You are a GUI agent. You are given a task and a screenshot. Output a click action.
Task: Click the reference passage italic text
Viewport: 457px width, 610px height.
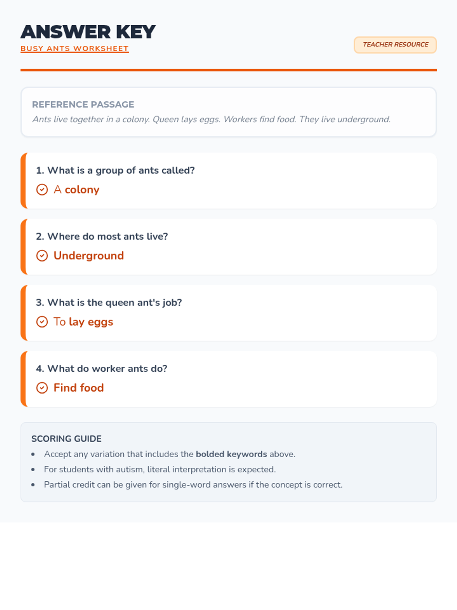pyautogui.click(x=211, y=119)
